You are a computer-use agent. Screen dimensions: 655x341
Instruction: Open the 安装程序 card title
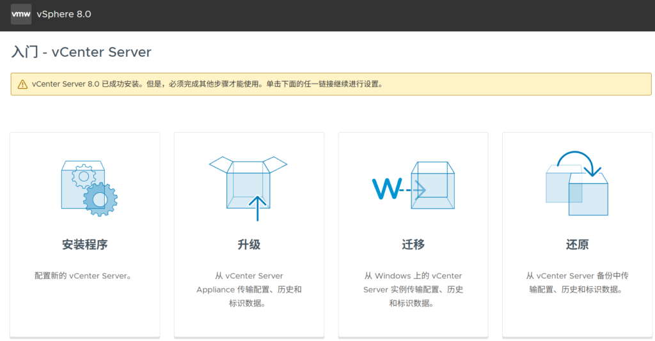coord(85,245)
